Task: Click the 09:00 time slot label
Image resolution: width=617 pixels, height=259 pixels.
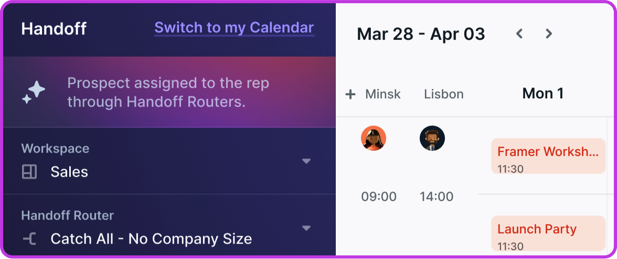Action: tap(379, 196)
